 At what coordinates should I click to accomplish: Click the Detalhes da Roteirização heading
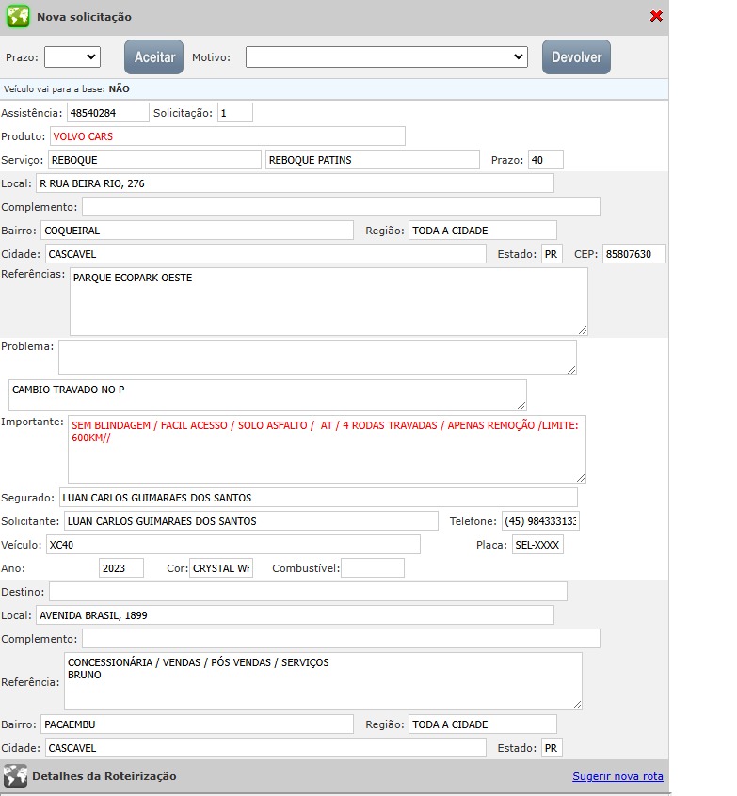coord(104,776)
